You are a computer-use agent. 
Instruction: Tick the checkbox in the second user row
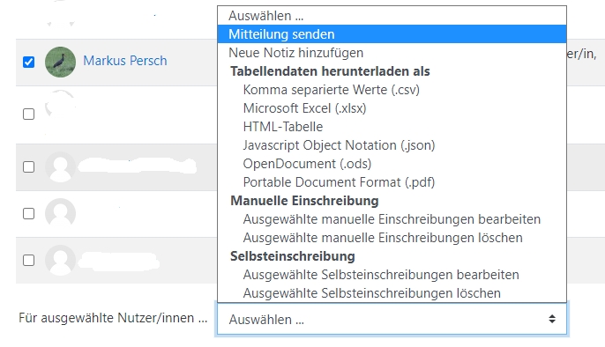28,114
